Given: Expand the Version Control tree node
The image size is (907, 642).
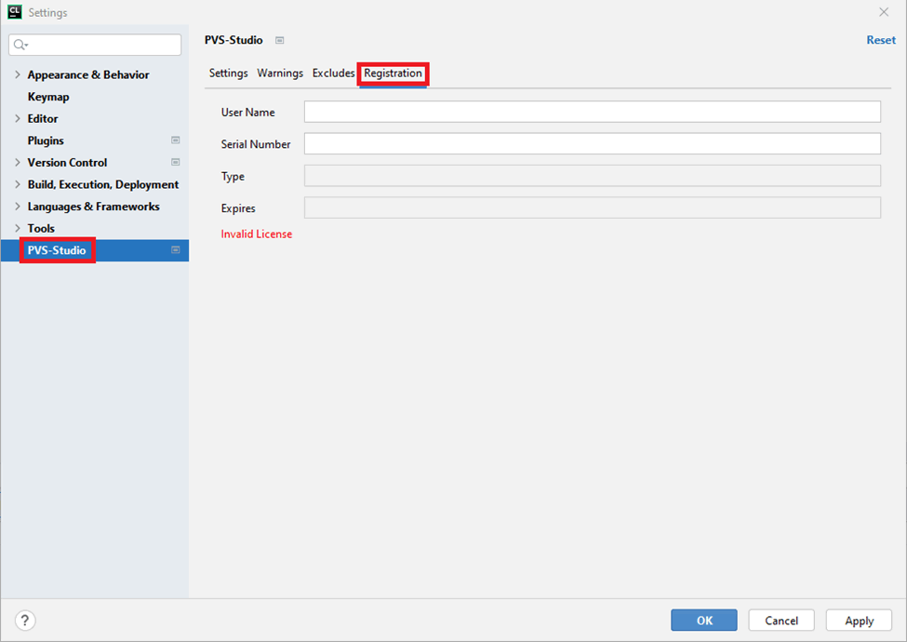Looking at the screenshot, I should (18, 163).
